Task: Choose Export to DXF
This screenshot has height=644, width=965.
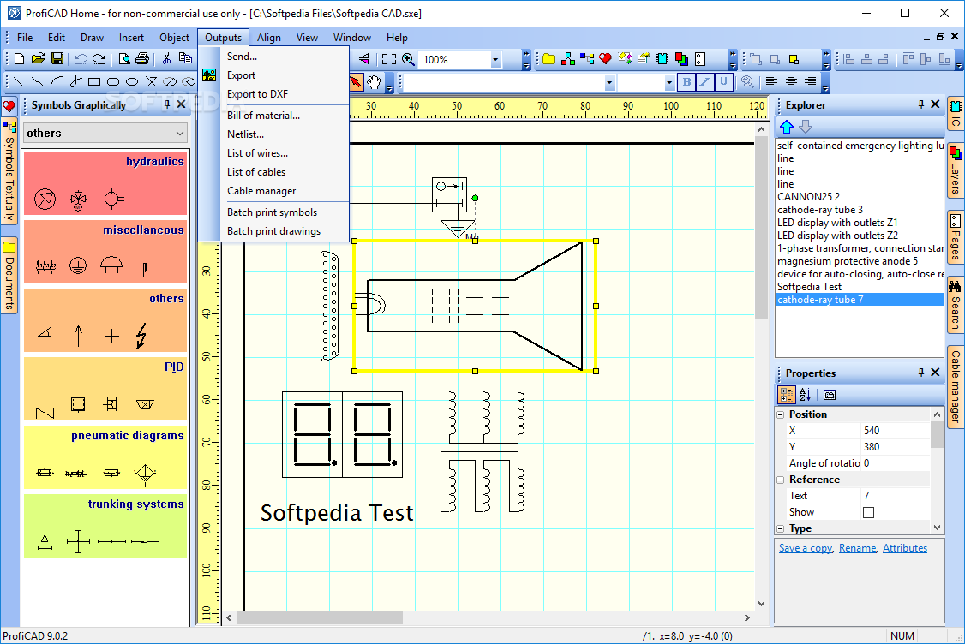Action: coord(257,94)
